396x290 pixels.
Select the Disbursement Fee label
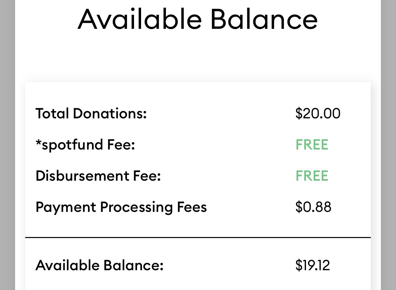pyautogui.click(x=98, y=176)
